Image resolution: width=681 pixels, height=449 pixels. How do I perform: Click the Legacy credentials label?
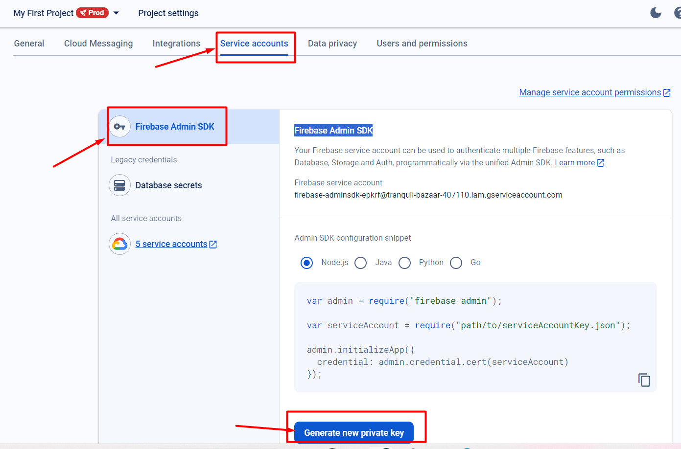[144, 159]
